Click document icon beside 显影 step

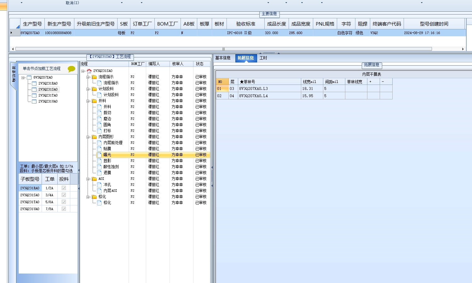[x=99, y=161]
